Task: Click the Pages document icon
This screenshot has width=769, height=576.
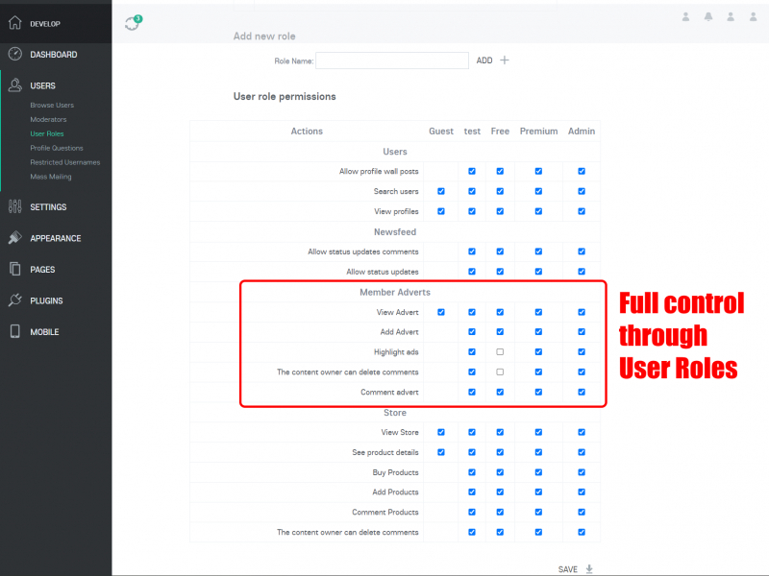Action: tap(14, 270)
